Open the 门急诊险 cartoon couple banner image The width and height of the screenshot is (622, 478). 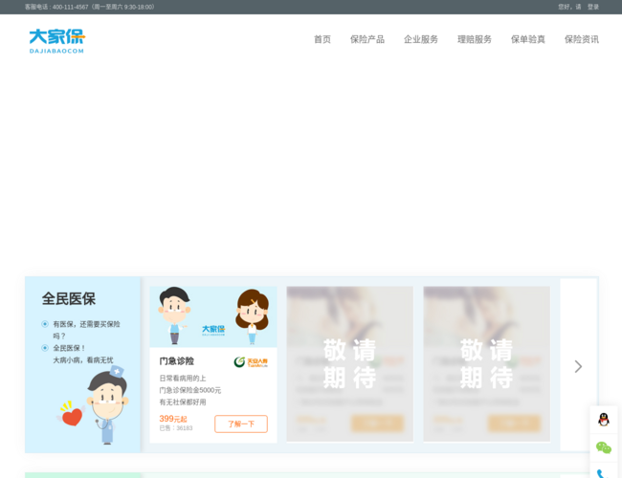(213, 316)
